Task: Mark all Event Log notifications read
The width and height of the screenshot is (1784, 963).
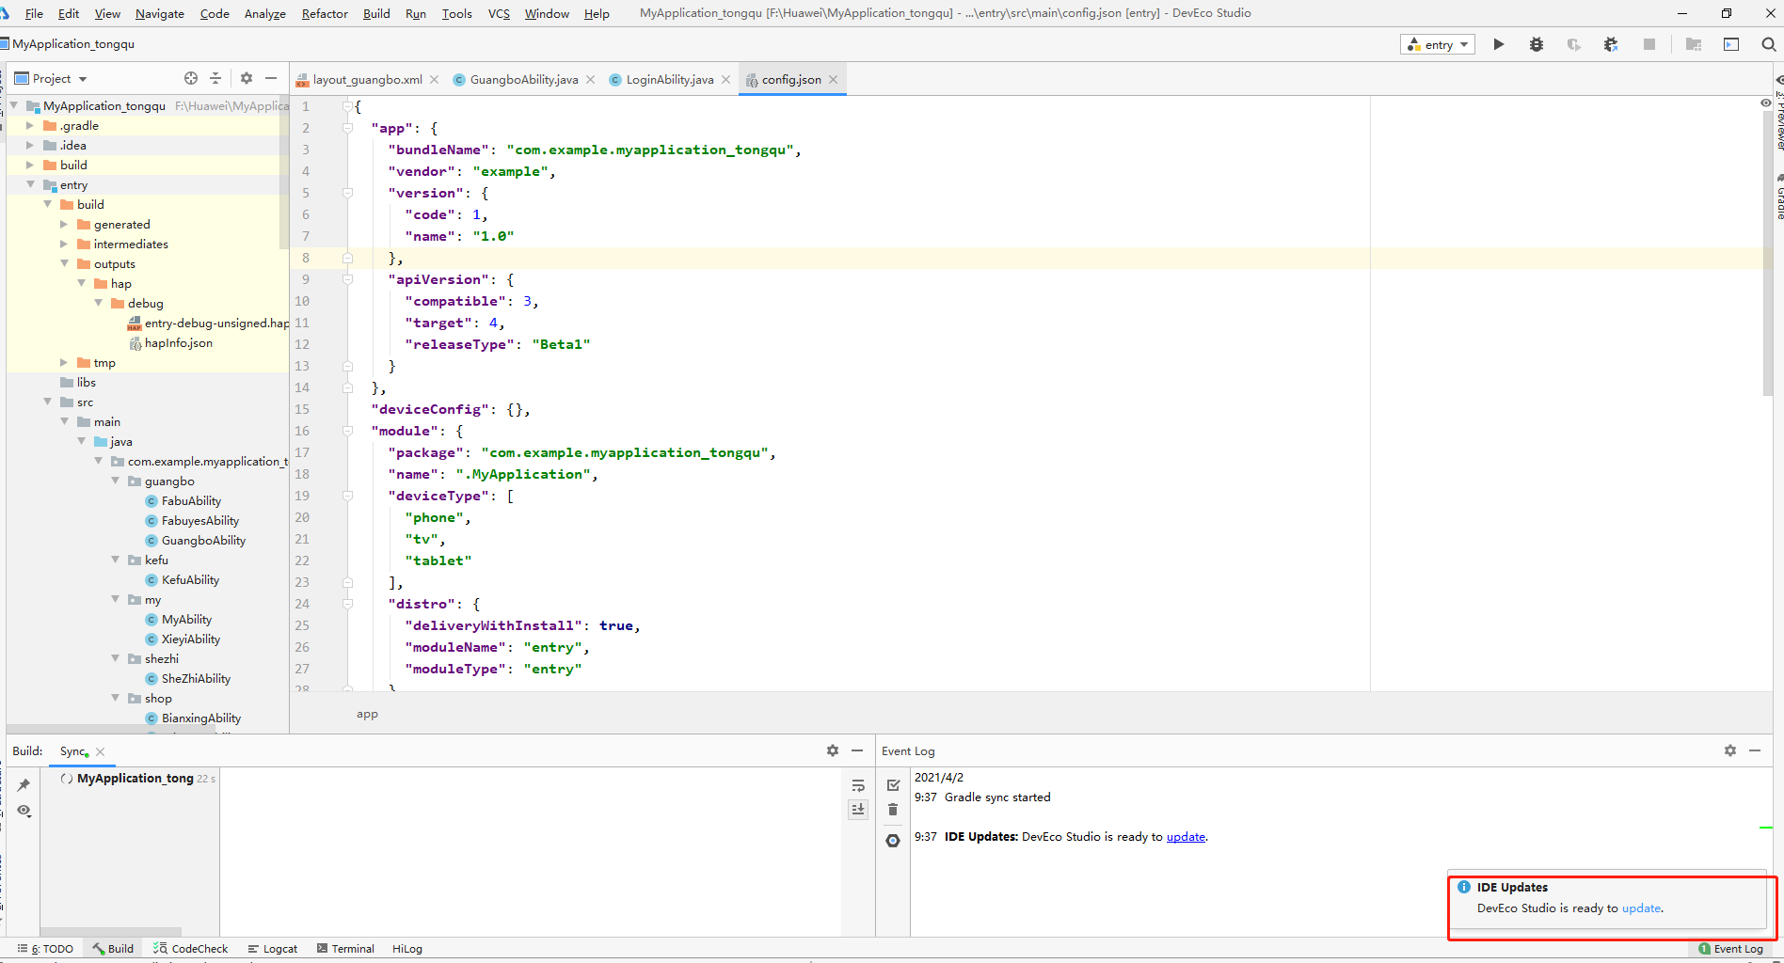Action: point(893,784)
